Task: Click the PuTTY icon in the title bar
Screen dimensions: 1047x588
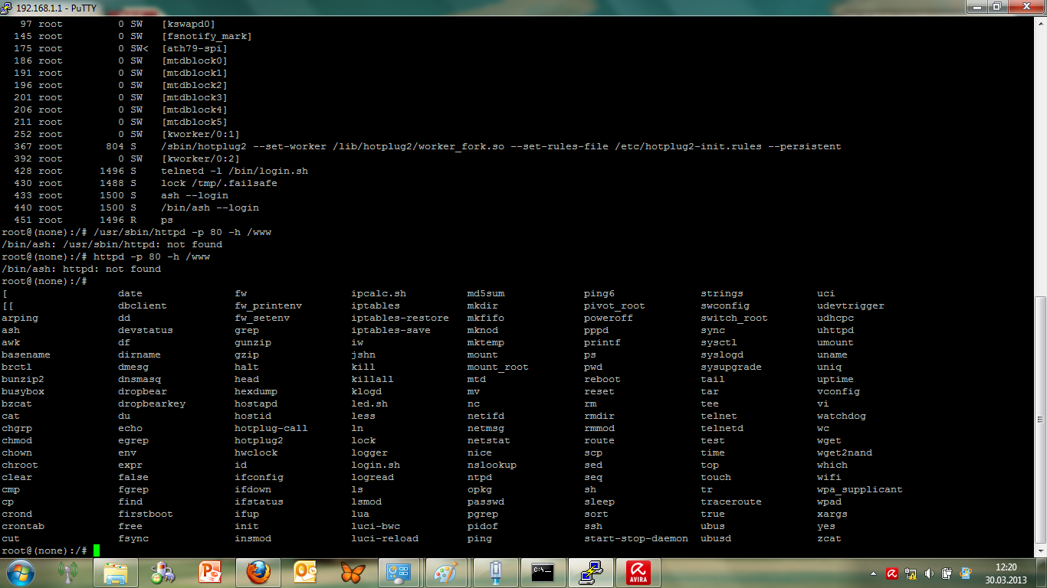Action: coord(7,7)
